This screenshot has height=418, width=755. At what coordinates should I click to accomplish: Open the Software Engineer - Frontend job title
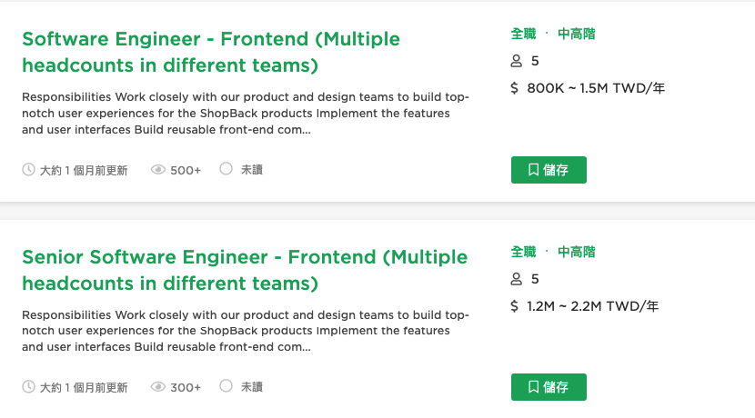pos(211,52)
